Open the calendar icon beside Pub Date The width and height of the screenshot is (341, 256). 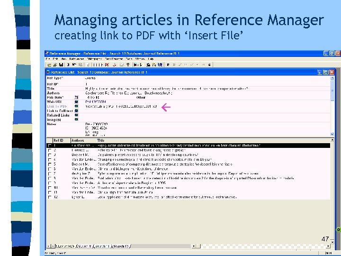76,97
